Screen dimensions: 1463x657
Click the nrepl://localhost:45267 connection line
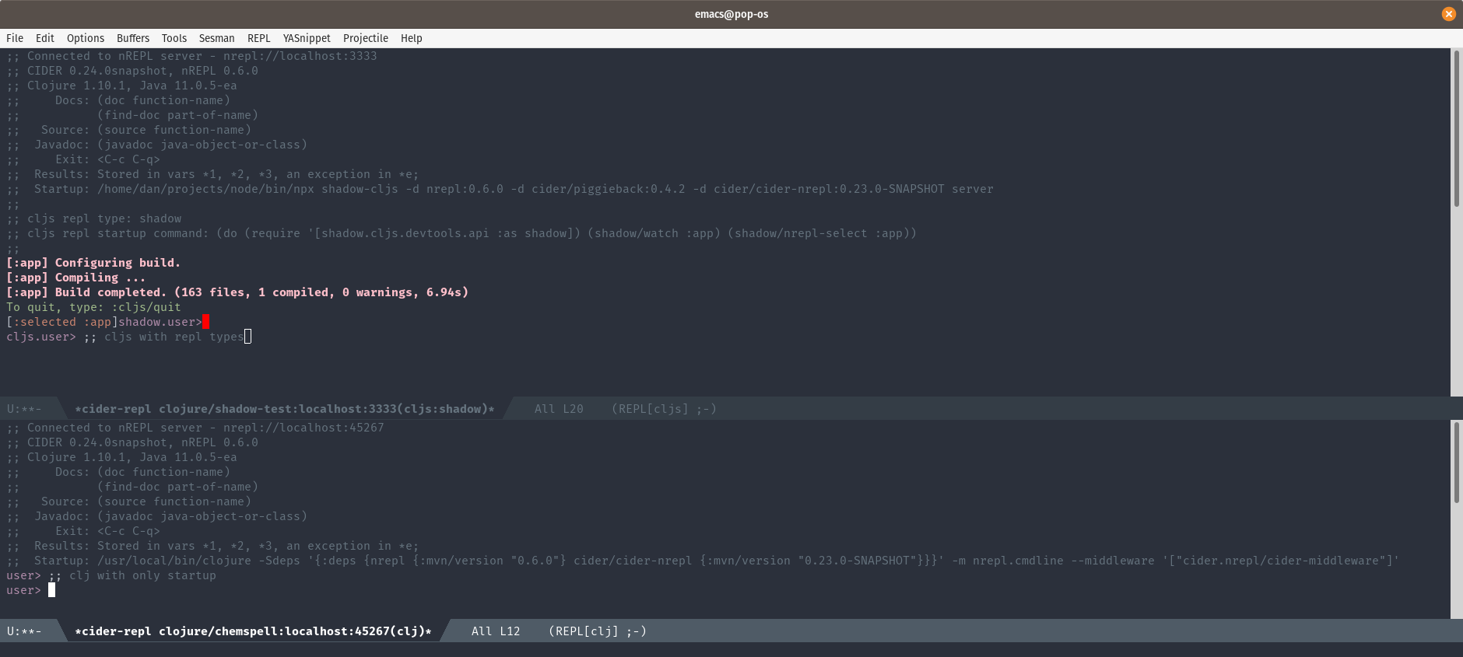tap(195, 428)
